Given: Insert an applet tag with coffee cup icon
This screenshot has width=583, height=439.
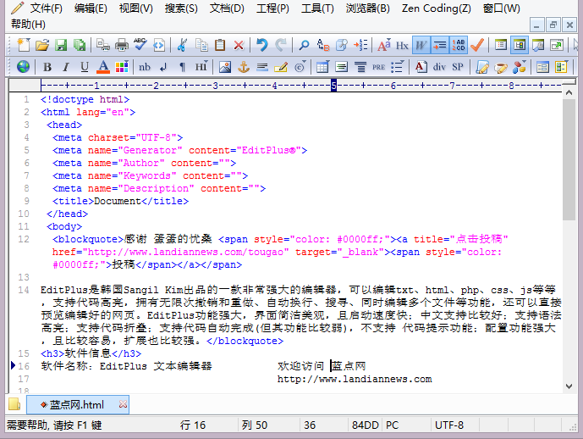Looking at the screenshot, I should click(500, 67).
